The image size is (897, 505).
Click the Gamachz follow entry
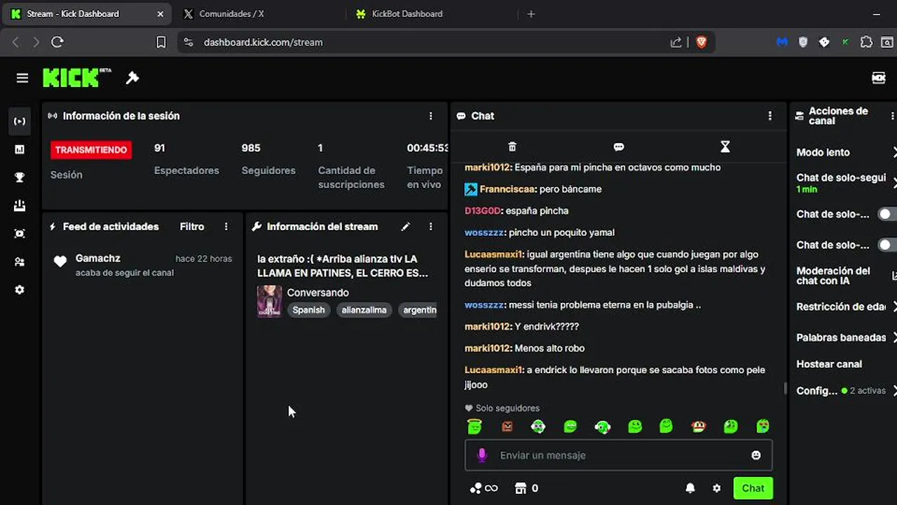coord(143,265)
